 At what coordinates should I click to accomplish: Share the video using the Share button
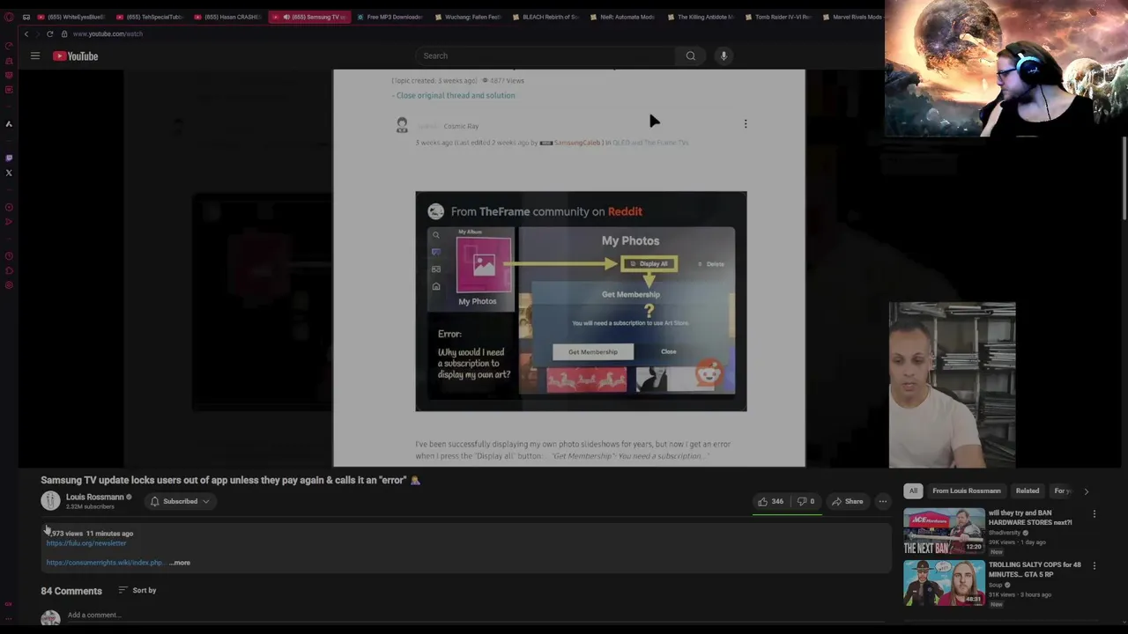click(x=847, y=501)
